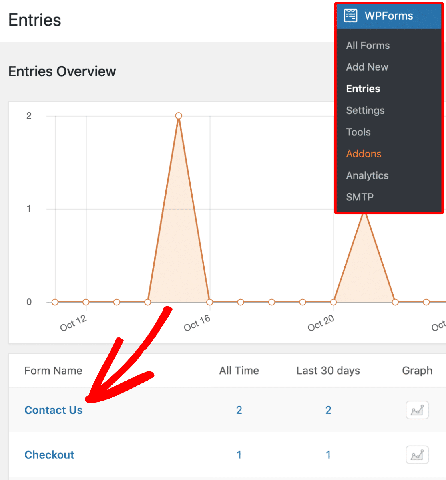The height and width of the screenshot is (480, 446).
Task: Click the chart peak data point at 2
Action: 179,116
